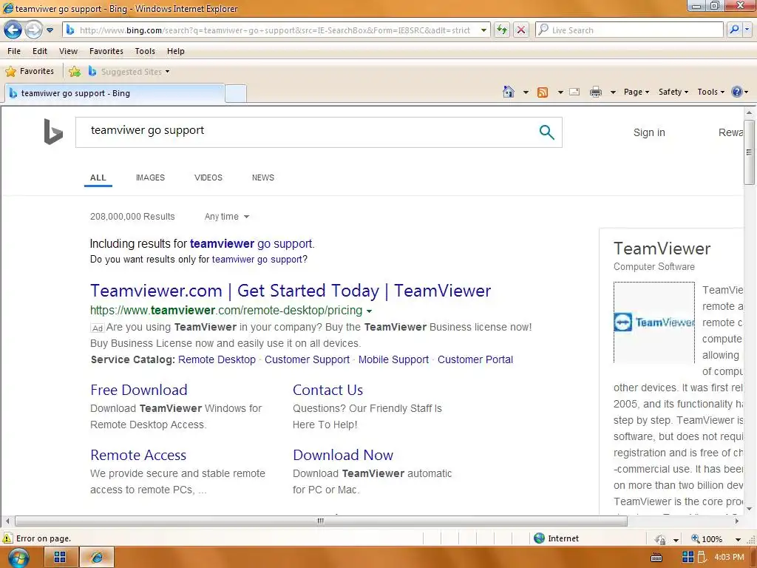Click the Live Search magnifier button

click(x=734, y=30)
